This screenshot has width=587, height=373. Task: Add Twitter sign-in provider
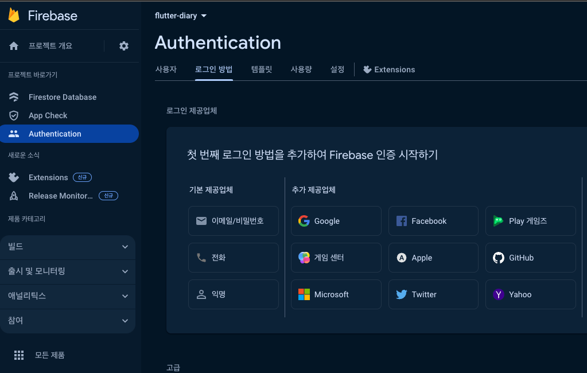pos(433,294)
